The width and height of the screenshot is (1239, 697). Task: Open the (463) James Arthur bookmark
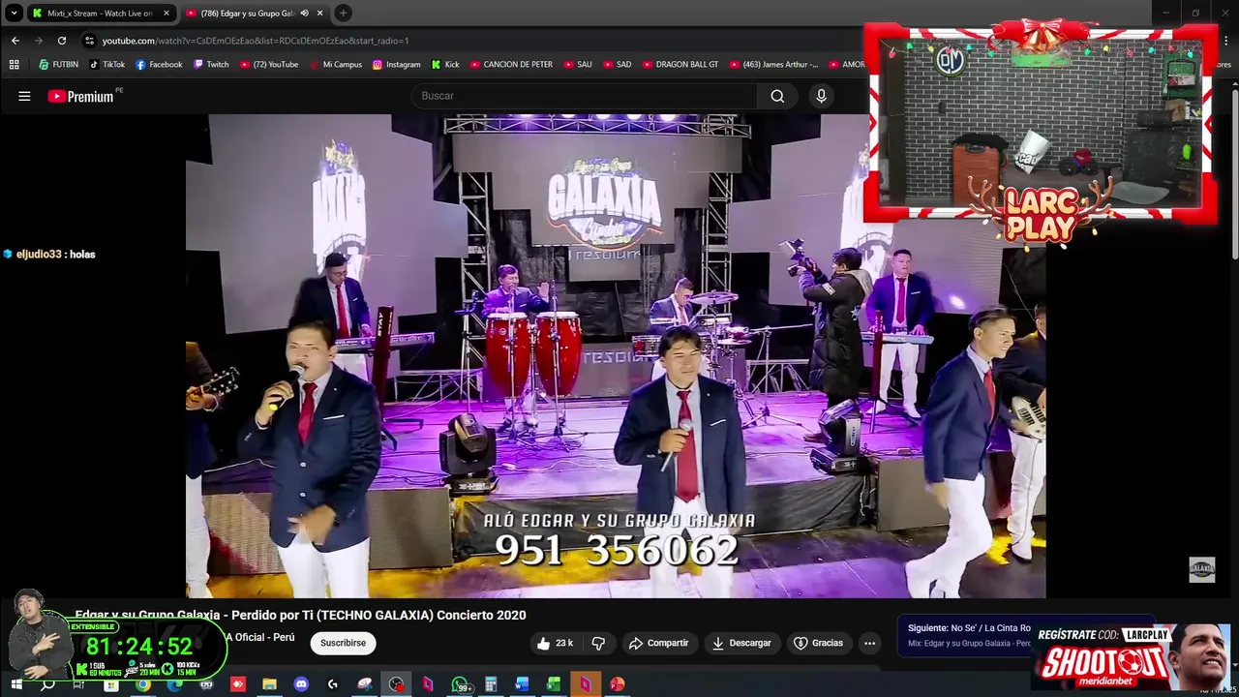pos(772,65)
